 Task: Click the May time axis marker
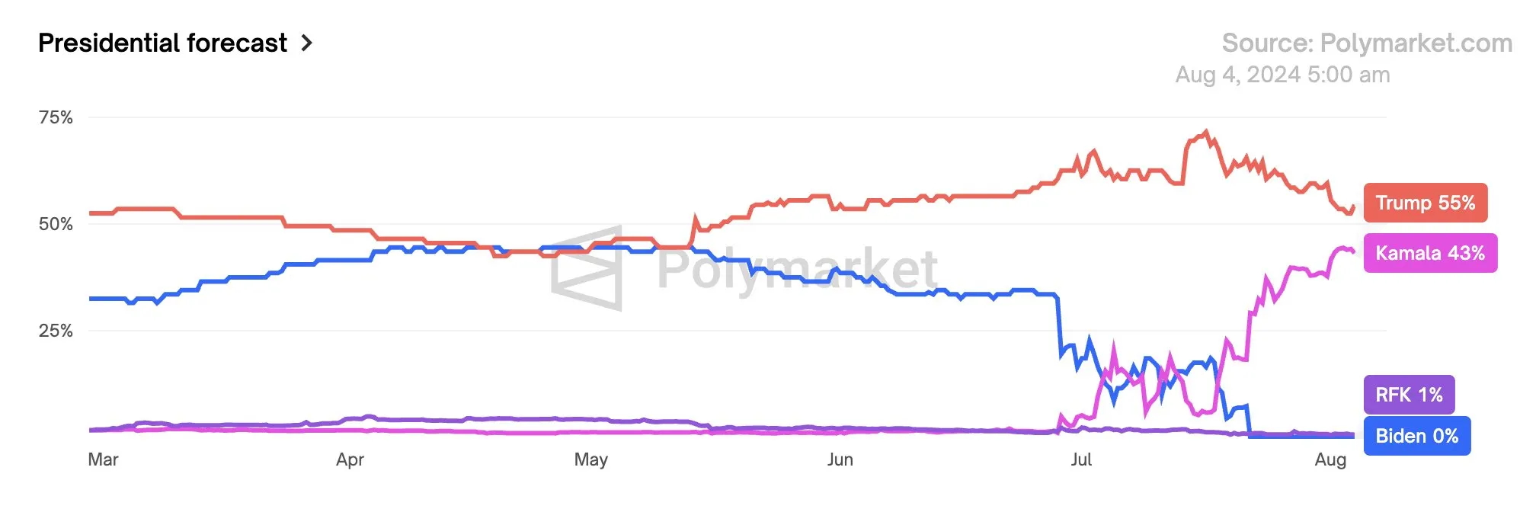590,459
